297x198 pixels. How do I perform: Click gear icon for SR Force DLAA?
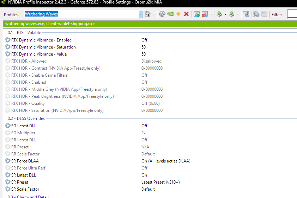[8, 161]
